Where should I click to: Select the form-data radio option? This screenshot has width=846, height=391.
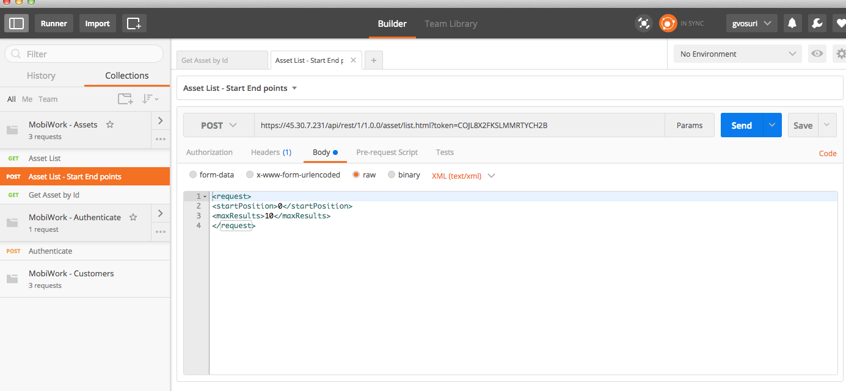click(x=194, y=175)
